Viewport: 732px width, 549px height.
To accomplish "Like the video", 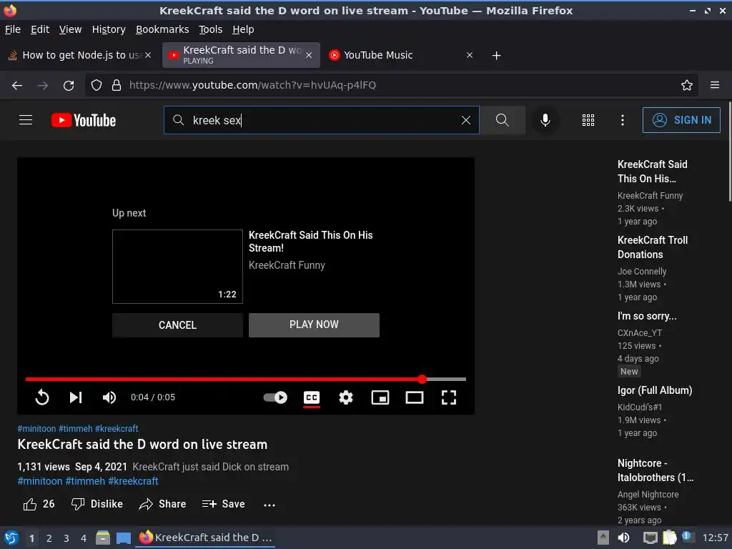I will (39, 504).
